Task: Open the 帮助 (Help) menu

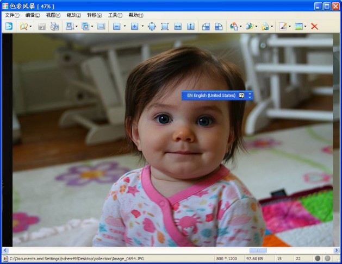Action: click(x=136, y=15)
